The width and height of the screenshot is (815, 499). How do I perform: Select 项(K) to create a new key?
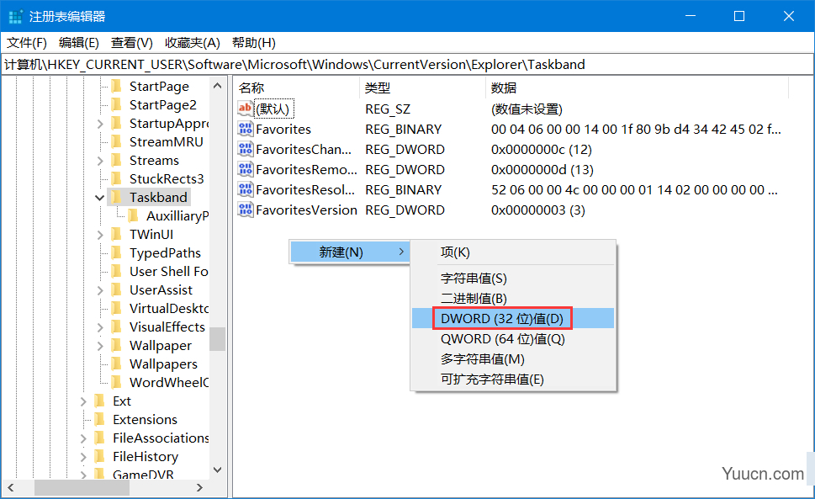click(513, 252)
